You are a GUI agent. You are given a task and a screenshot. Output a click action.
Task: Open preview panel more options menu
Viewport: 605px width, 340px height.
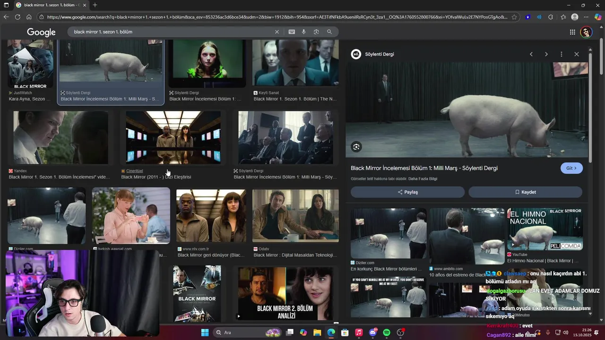tap(562, 54)
